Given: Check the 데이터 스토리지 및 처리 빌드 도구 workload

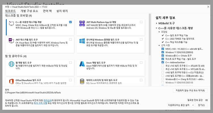Looking at the screenshot, I should coord(141,80).
